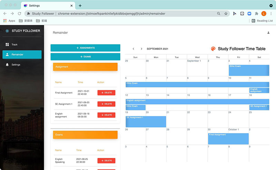Open the Track dashboard icon in sidebar
The height and width of the screenshot is (170, 276).
coord(7,45)
